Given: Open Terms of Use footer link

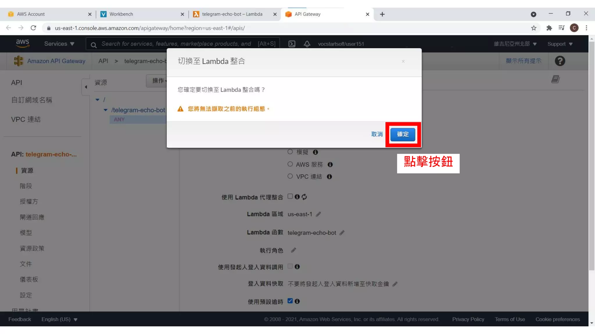Looking at the screenshot, I should tap(510, 319).
